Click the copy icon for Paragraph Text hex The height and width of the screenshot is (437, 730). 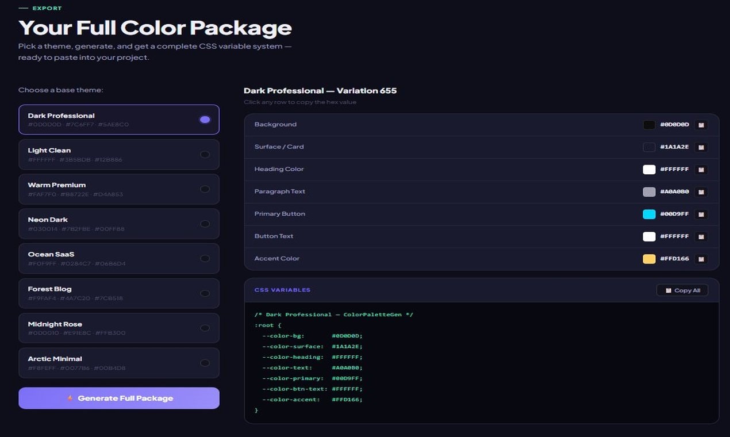[x=701, y=192]
